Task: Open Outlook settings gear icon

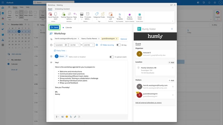Action: tap(215, 3)
